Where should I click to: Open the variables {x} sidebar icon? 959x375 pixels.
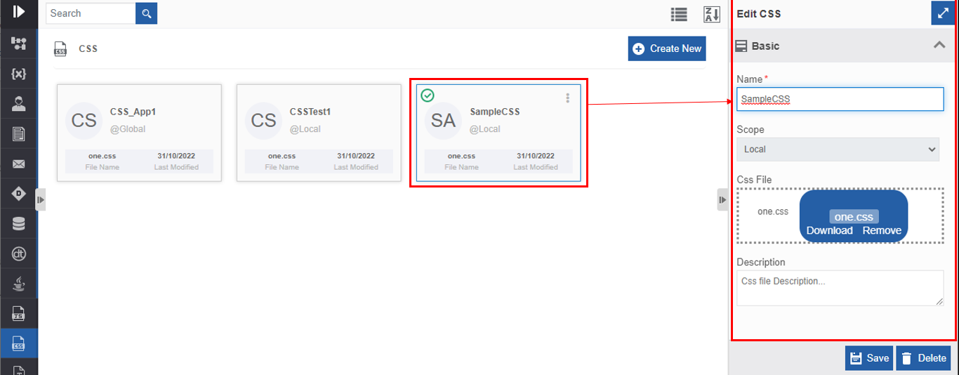pyautogui.click(x=19, y=74)
